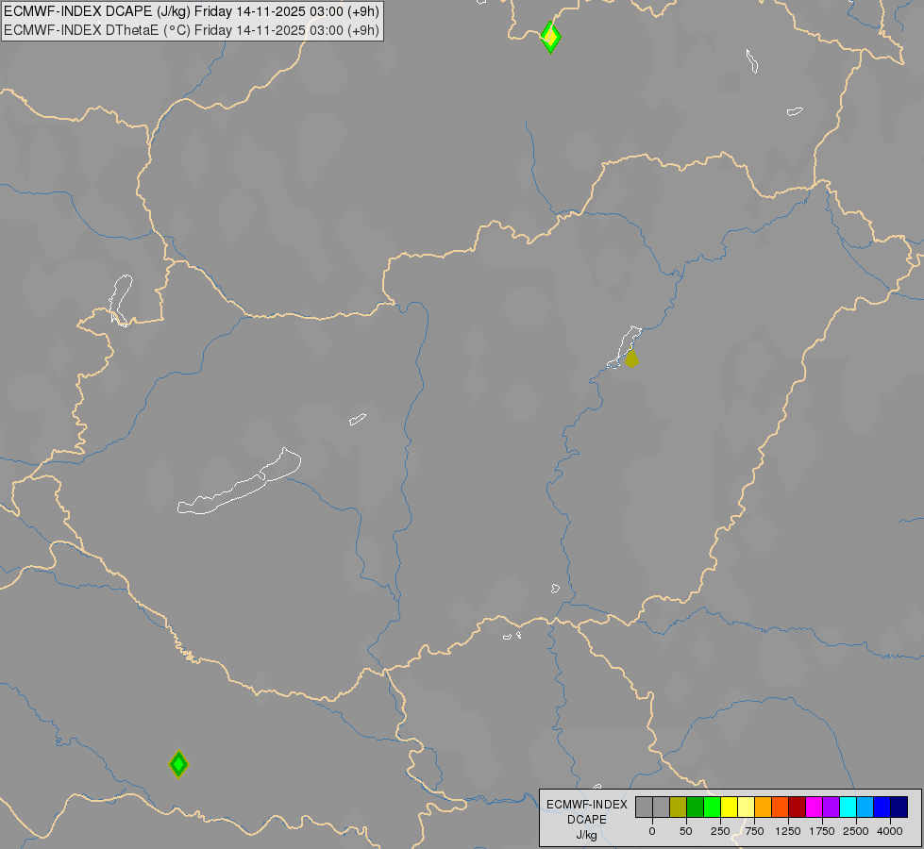Viewport: 924px width, 849px height.
Task: Pick the cyan legend swatch
Action: click(848, 807)
